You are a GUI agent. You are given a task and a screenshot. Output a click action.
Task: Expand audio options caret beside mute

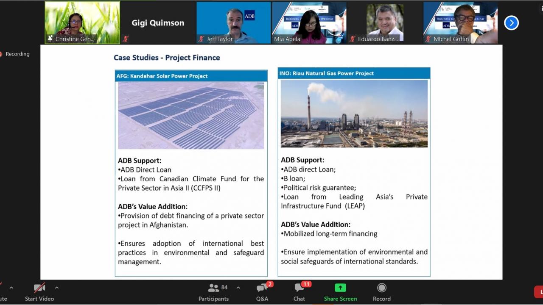click(11, 288)
